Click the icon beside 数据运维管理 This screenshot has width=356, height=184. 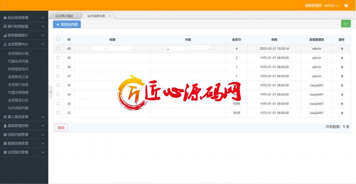(5, 144)
